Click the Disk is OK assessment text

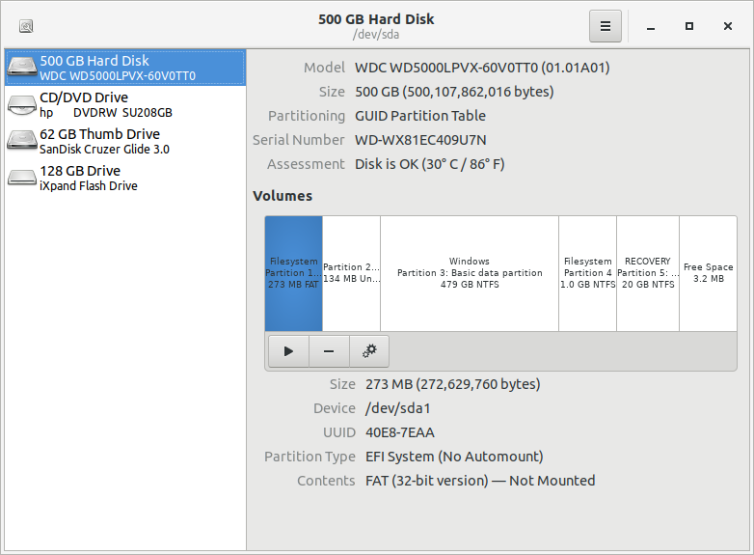point(430,164)
